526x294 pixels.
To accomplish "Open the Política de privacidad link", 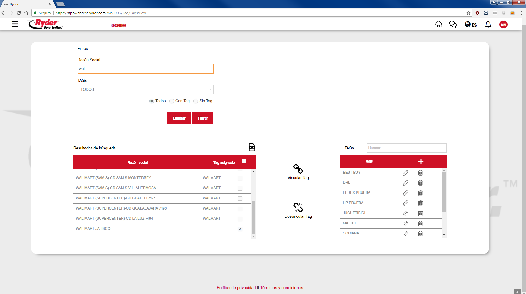I will coord(236,288).
